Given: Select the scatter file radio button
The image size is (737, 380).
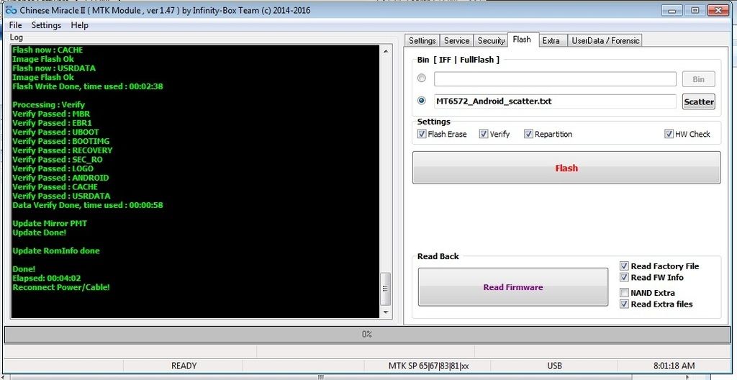Looking at the screenshot, I should (x=422, y=101).
